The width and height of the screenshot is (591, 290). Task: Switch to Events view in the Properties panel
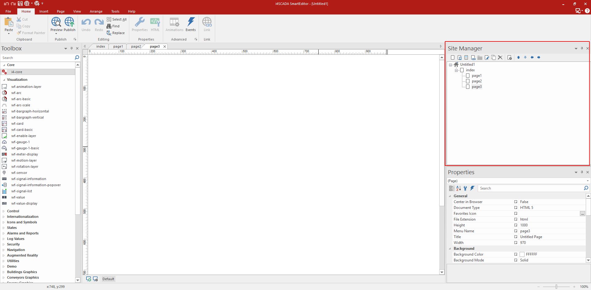[x=472, y=188]
